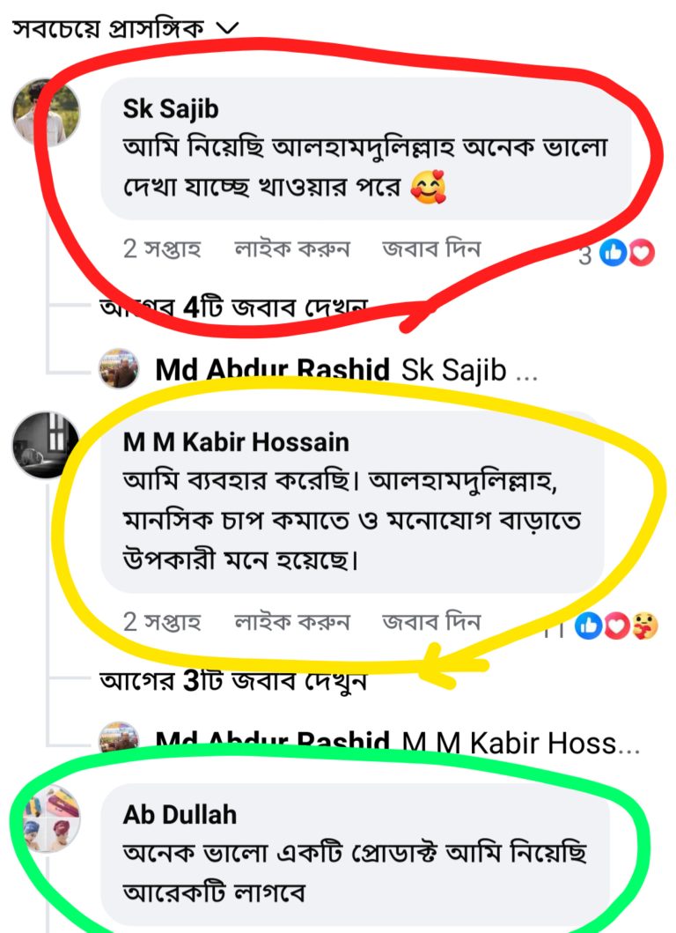This screenshot has width=676, height=933.
Task: Expand the previous 4 replies (আগের 4টি জবাব)
Action: coord(233,307)
